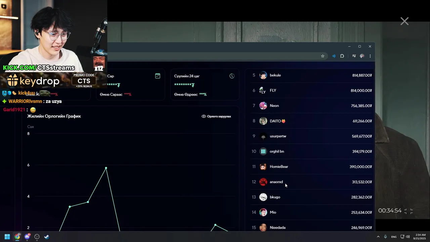The image size is (430, 242).
Task: Click usurpertw's profile avatar
Action: (x=263, y=136)
